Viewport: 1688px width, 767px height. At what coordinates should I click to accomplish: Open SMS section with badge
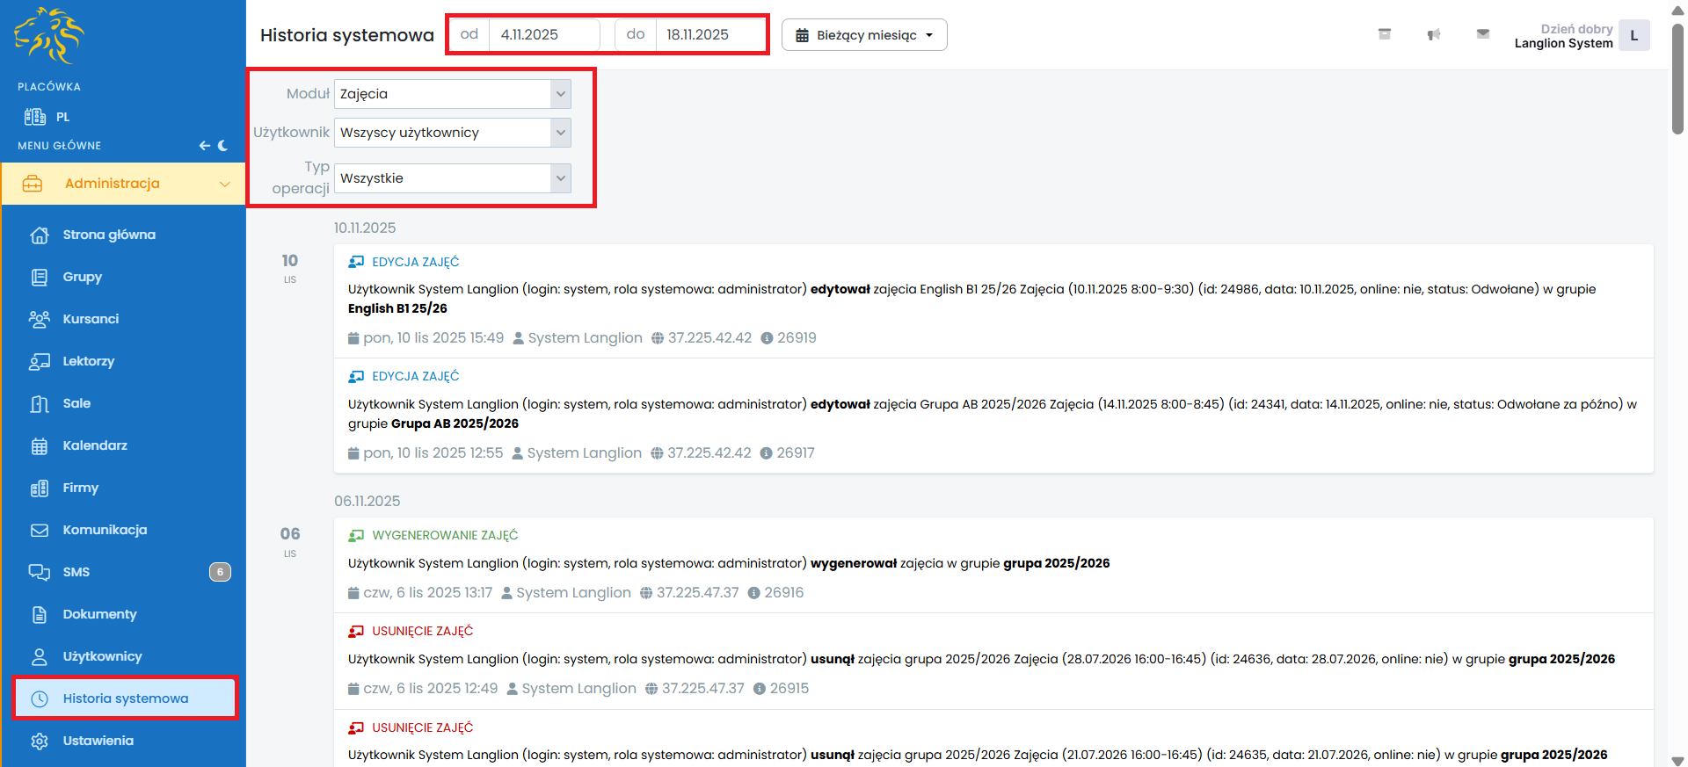click(76, 572)
